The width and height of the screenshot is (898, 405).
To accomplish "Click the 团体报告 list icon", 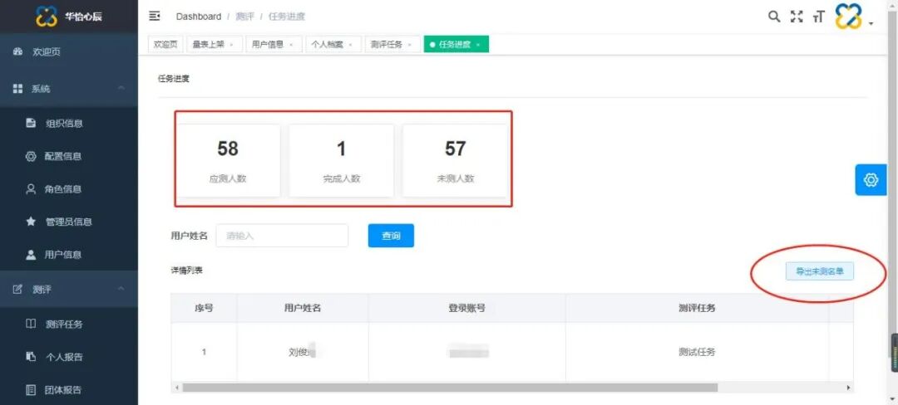I will pos(31,390).
